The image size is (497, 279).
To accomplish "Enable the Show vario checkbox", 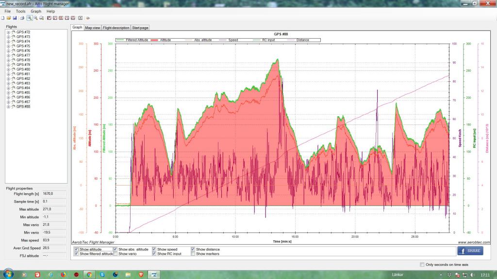I will [x=115, y=254].
